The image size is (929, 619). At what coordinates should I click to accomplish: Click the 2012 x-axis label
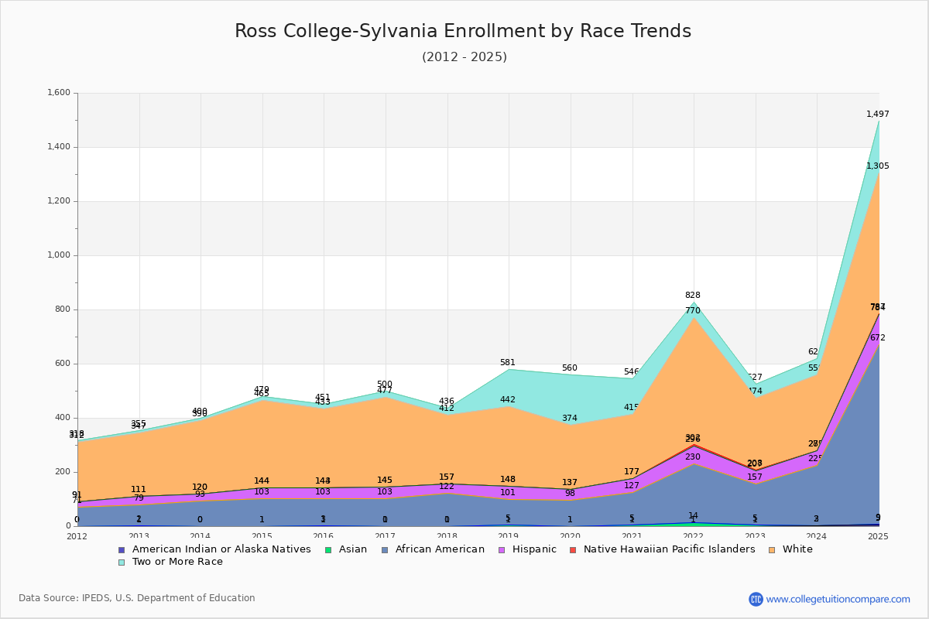[x=77, y=536]
